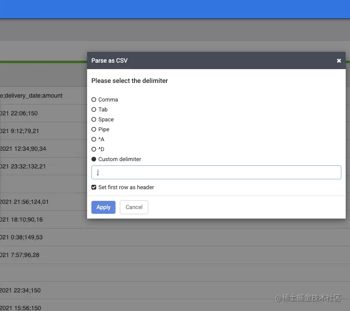Image resolution: width=350 pixels, height=311 pixels.
Task: Close the Parse as CSV dialog
Action: click(339, 60)
